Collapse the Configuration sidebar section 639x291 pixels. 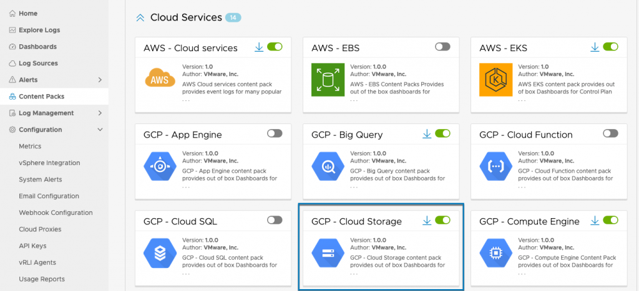tap(100, 130)
